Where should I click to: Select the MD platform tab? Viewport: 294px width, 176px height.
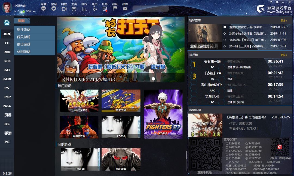pos(7,52)
